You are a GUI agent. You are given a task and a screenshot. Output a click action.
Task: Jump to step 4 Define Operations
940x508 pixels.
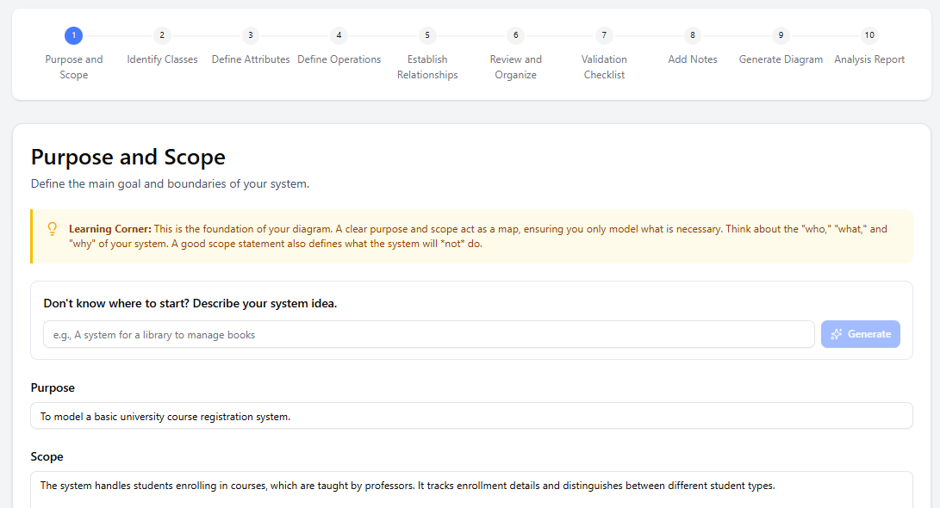click(x=339, y=35)
